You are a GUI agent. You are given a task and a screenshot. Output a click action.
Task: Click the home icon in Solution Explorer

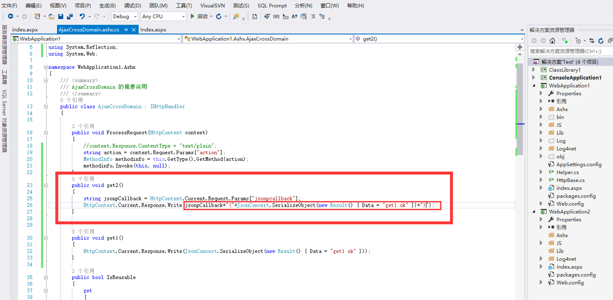(x=552, y=40)
